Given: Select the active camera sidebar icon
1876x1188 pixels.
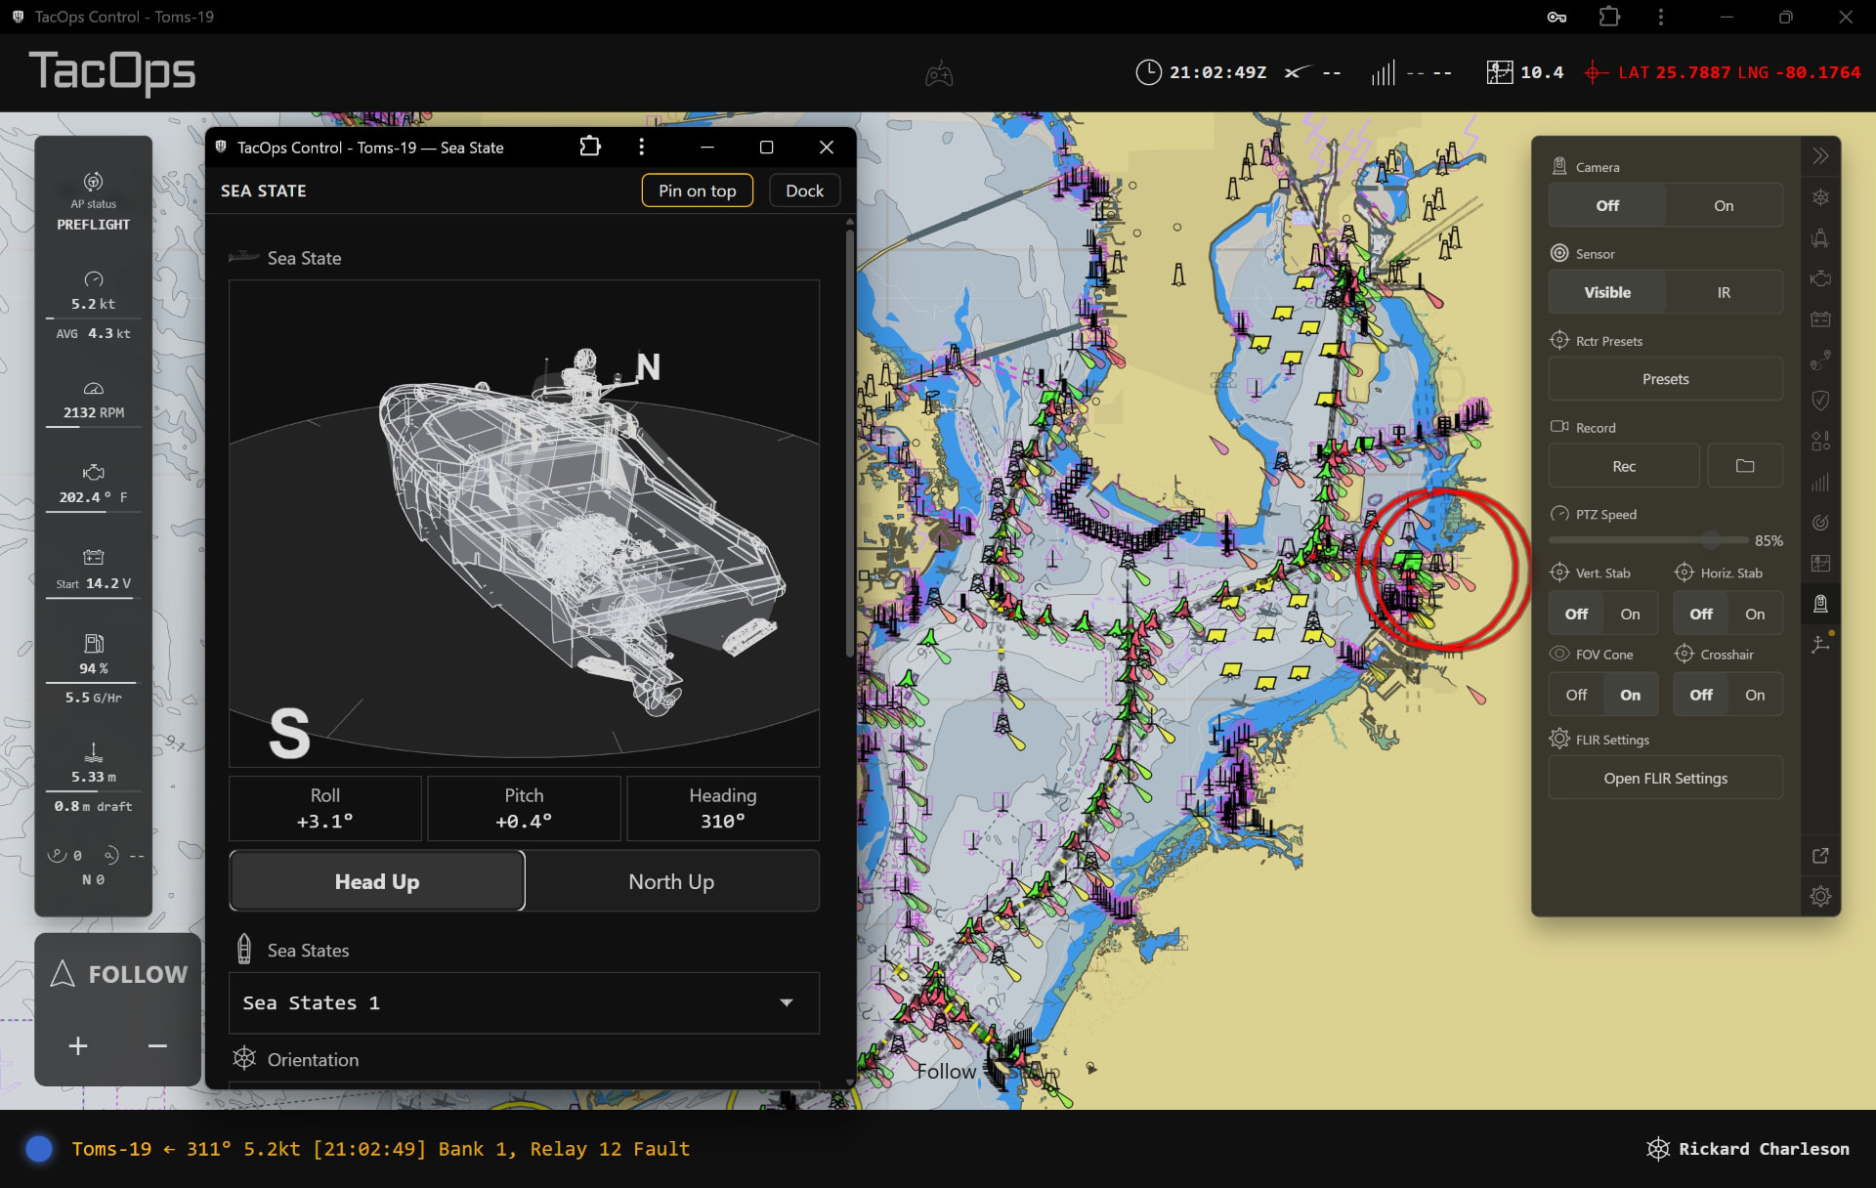Looking at the screenshot, I should pos(1820,604).
